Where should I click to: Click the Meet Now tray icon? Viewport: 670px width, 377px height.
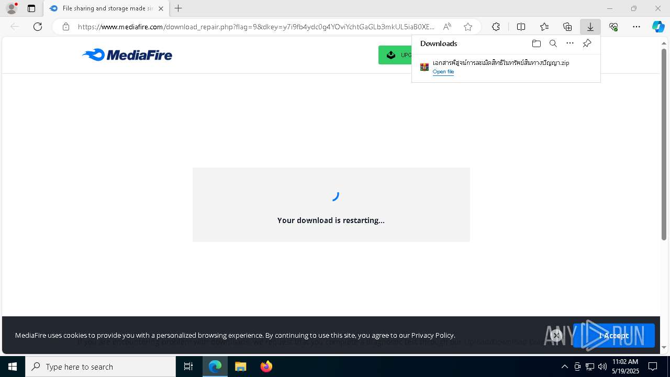(x=577, y=367)
